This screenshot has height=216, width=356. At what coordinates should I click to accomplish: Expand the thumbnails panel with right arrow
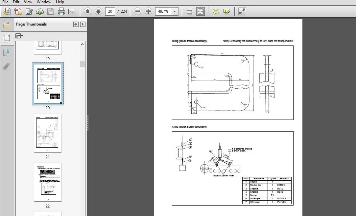pyautogui.click(x=83, y=24)
